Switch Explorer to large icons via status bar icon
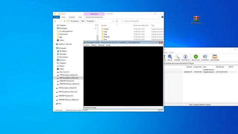Screen dimensions: 238x134 162,110
